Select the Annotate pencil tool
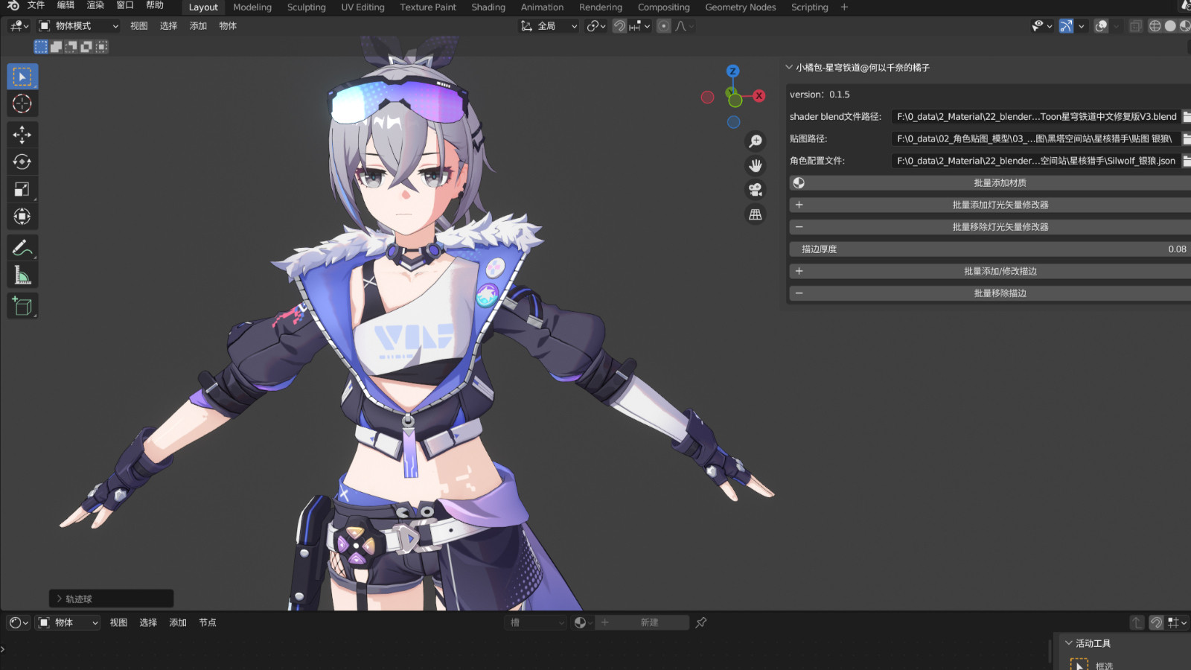1191x670 pixels. click(x=22, y=248)
